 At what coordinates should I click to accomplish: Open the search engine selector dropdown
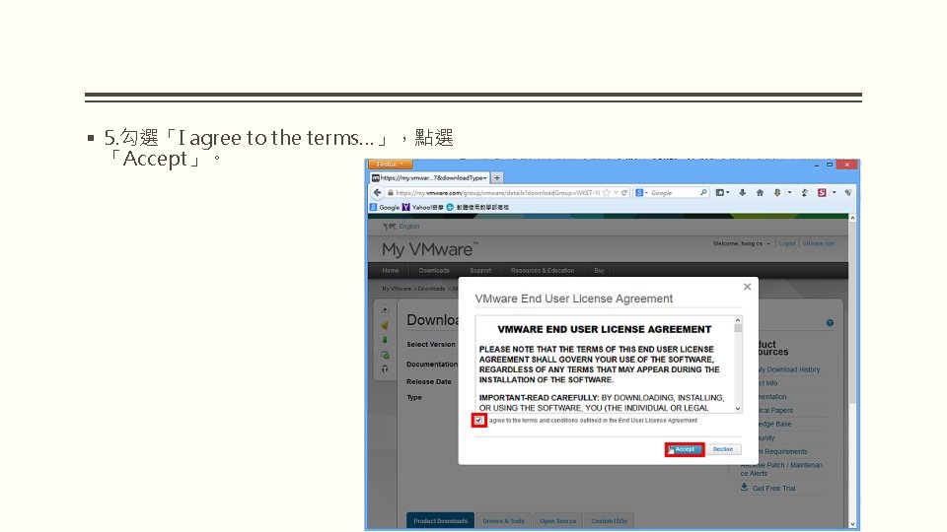click(641, 193)
